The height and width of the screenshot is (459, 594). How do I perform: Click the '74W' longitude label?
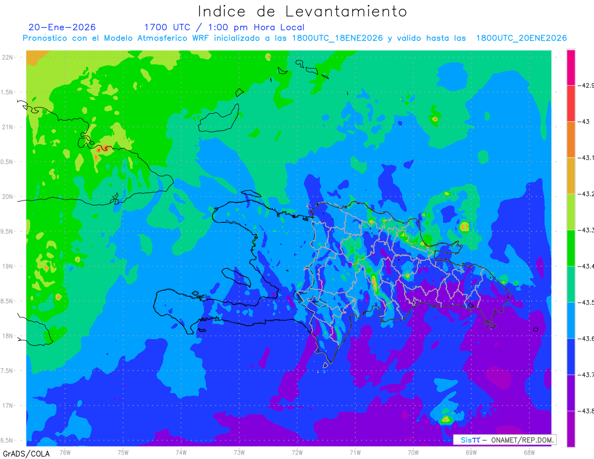click(x=181, y=453)
